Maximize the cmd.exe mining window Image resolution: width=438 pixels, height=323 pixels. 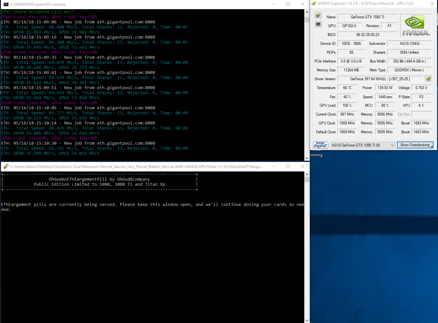pyautogui.click(x=288, y=4)
